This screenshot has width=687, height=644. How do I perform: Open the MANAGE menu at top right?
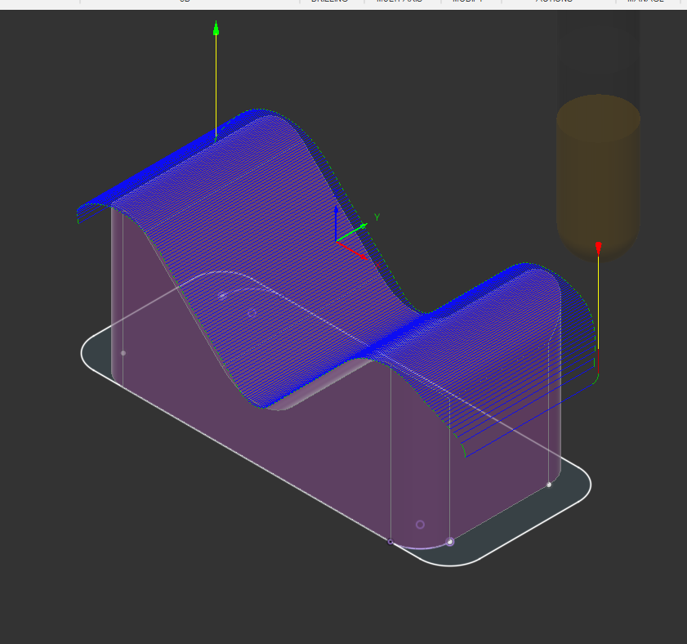(645, 2)
